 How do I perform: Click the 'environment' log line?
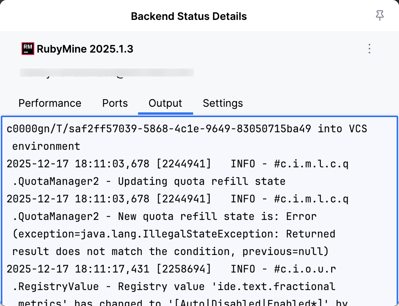(x=46, y=146)
